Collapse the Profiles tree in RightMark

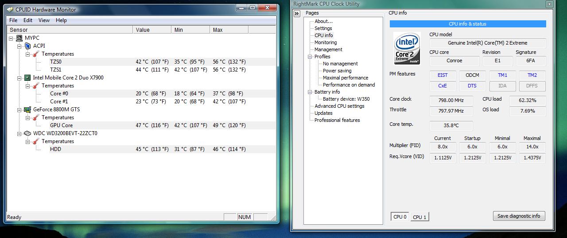310,57
